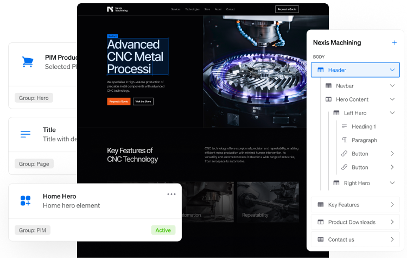Click the Group: Hero tag
407x258 pixels.
tap(34, 98)
